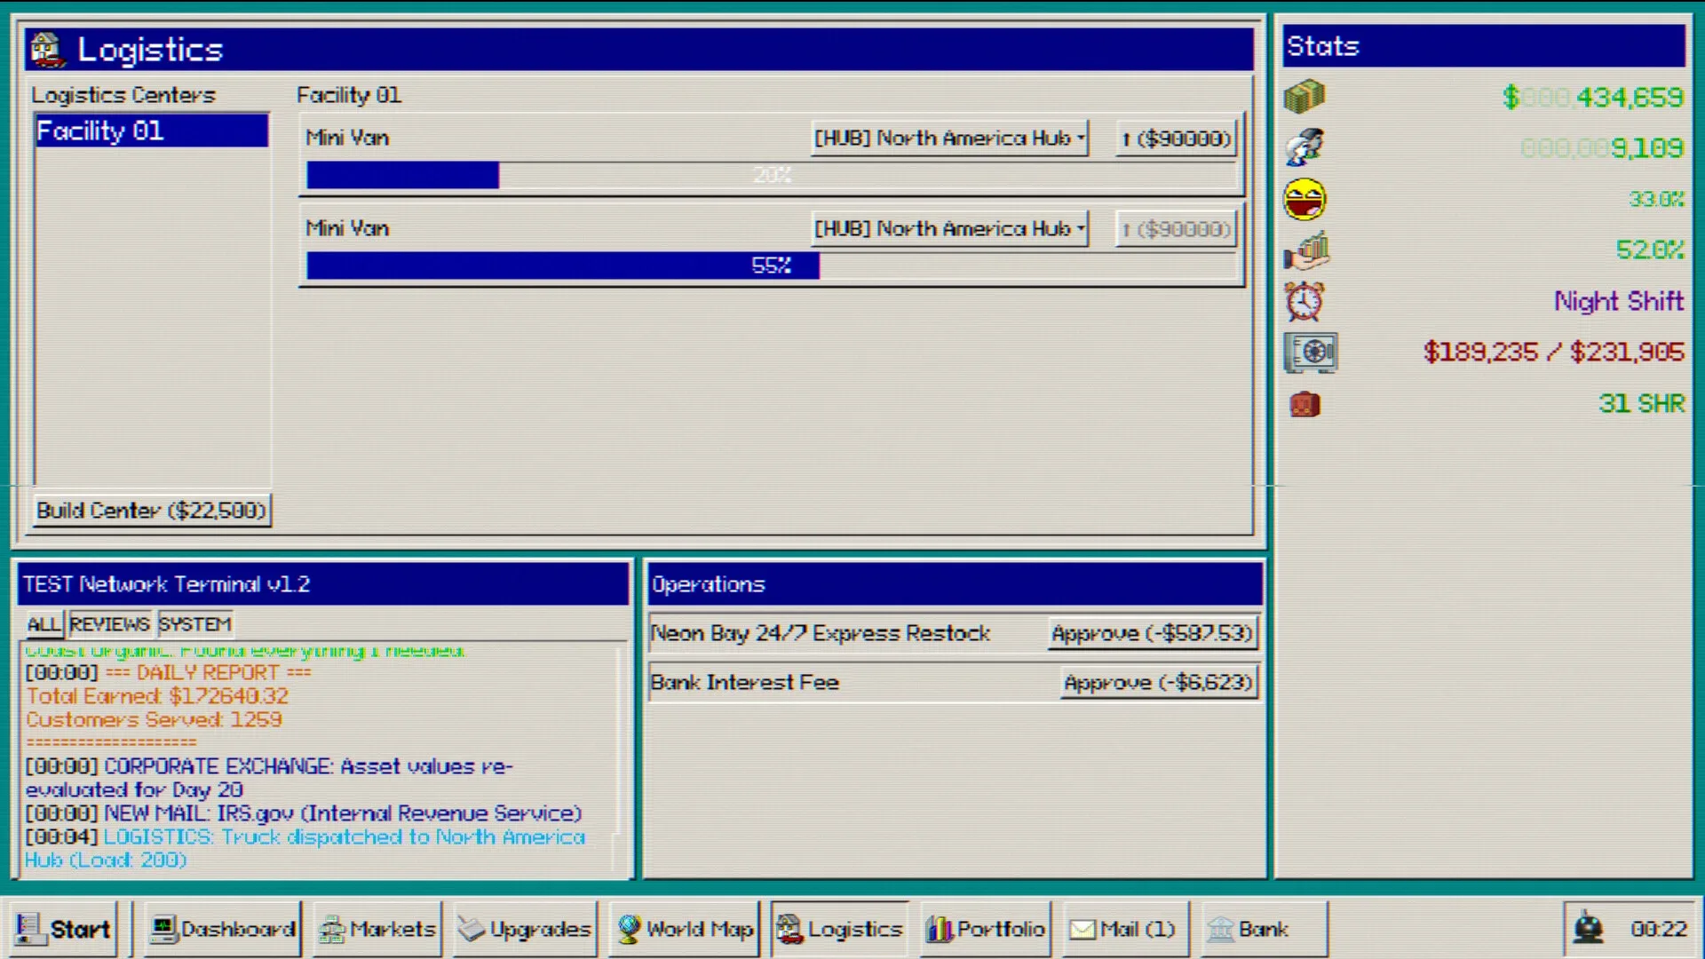Open Mail (1) from the taskbar

(1124, 929)
